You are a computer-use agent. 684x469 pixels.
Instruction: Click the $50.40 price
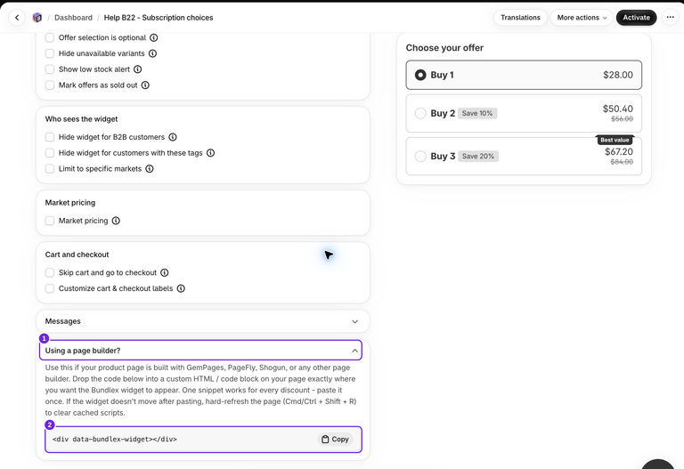coord(618,109)
